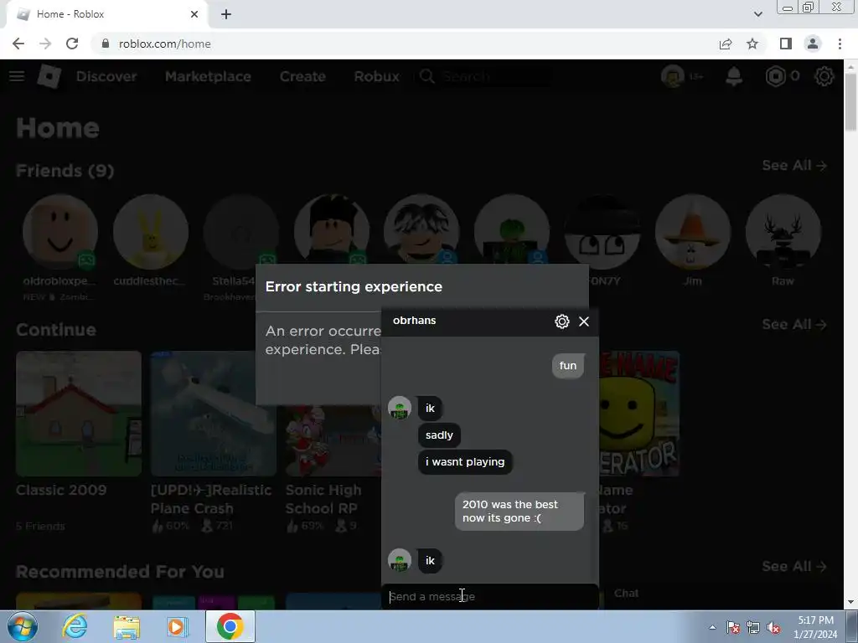Launch Windows Media Player from taskbar
The width and height of the screenshot is (858, 643).
pyautogui.click(x=177, y=626)
